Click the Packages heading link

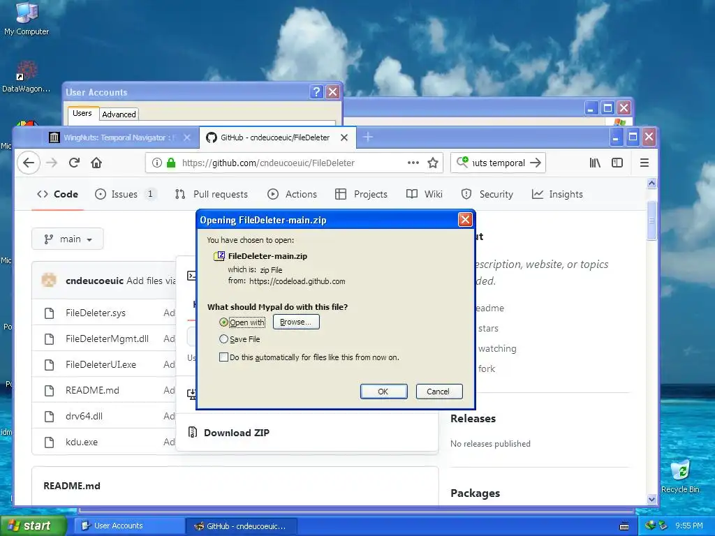point(475,493)
